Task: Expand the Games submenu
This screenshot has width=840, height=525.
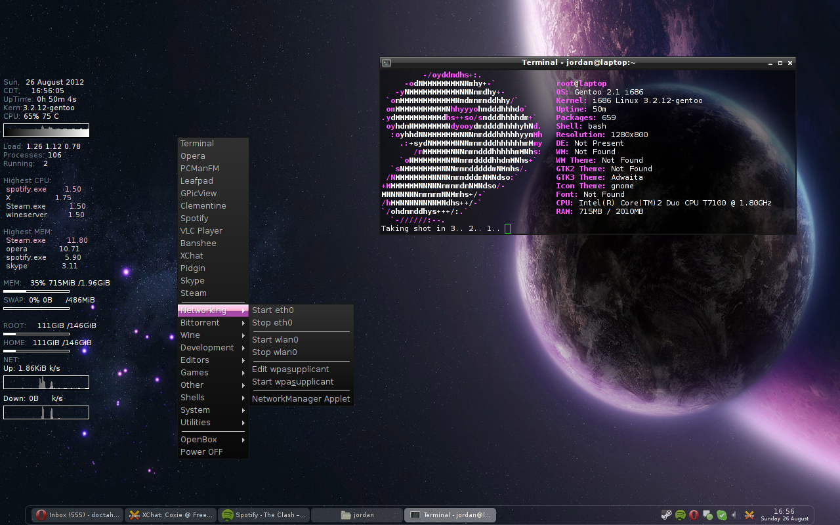Action: (194, 372)
